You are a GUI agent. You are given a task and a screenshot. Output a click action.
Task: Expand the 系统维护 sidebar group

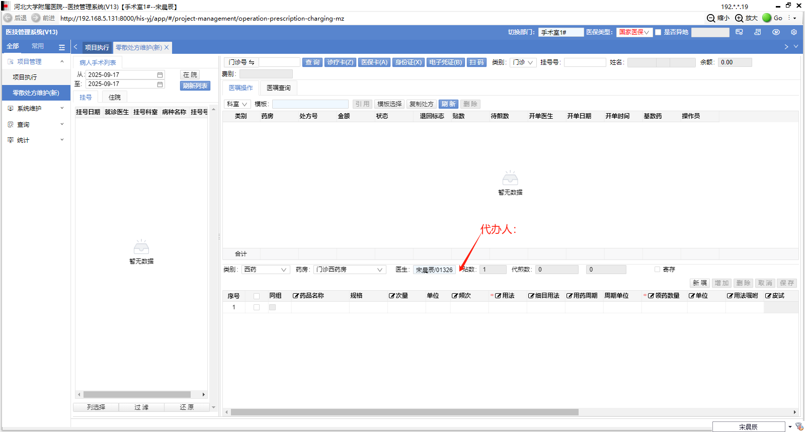[x=62, y=108]
